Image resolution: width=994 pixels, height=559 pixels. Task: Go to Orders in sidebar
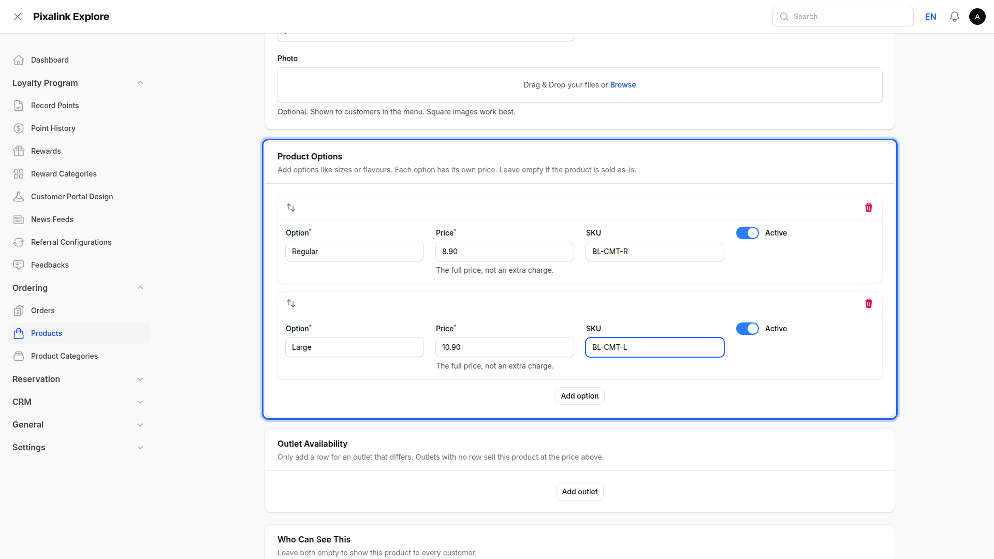click(x=79, y=311)
